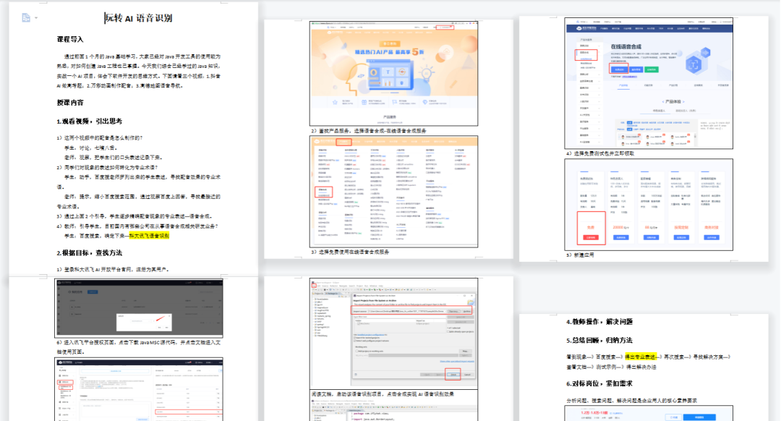Click the document layout icon at top-left
This screenshot has width=781, height=421.
[x=26, y=17]
